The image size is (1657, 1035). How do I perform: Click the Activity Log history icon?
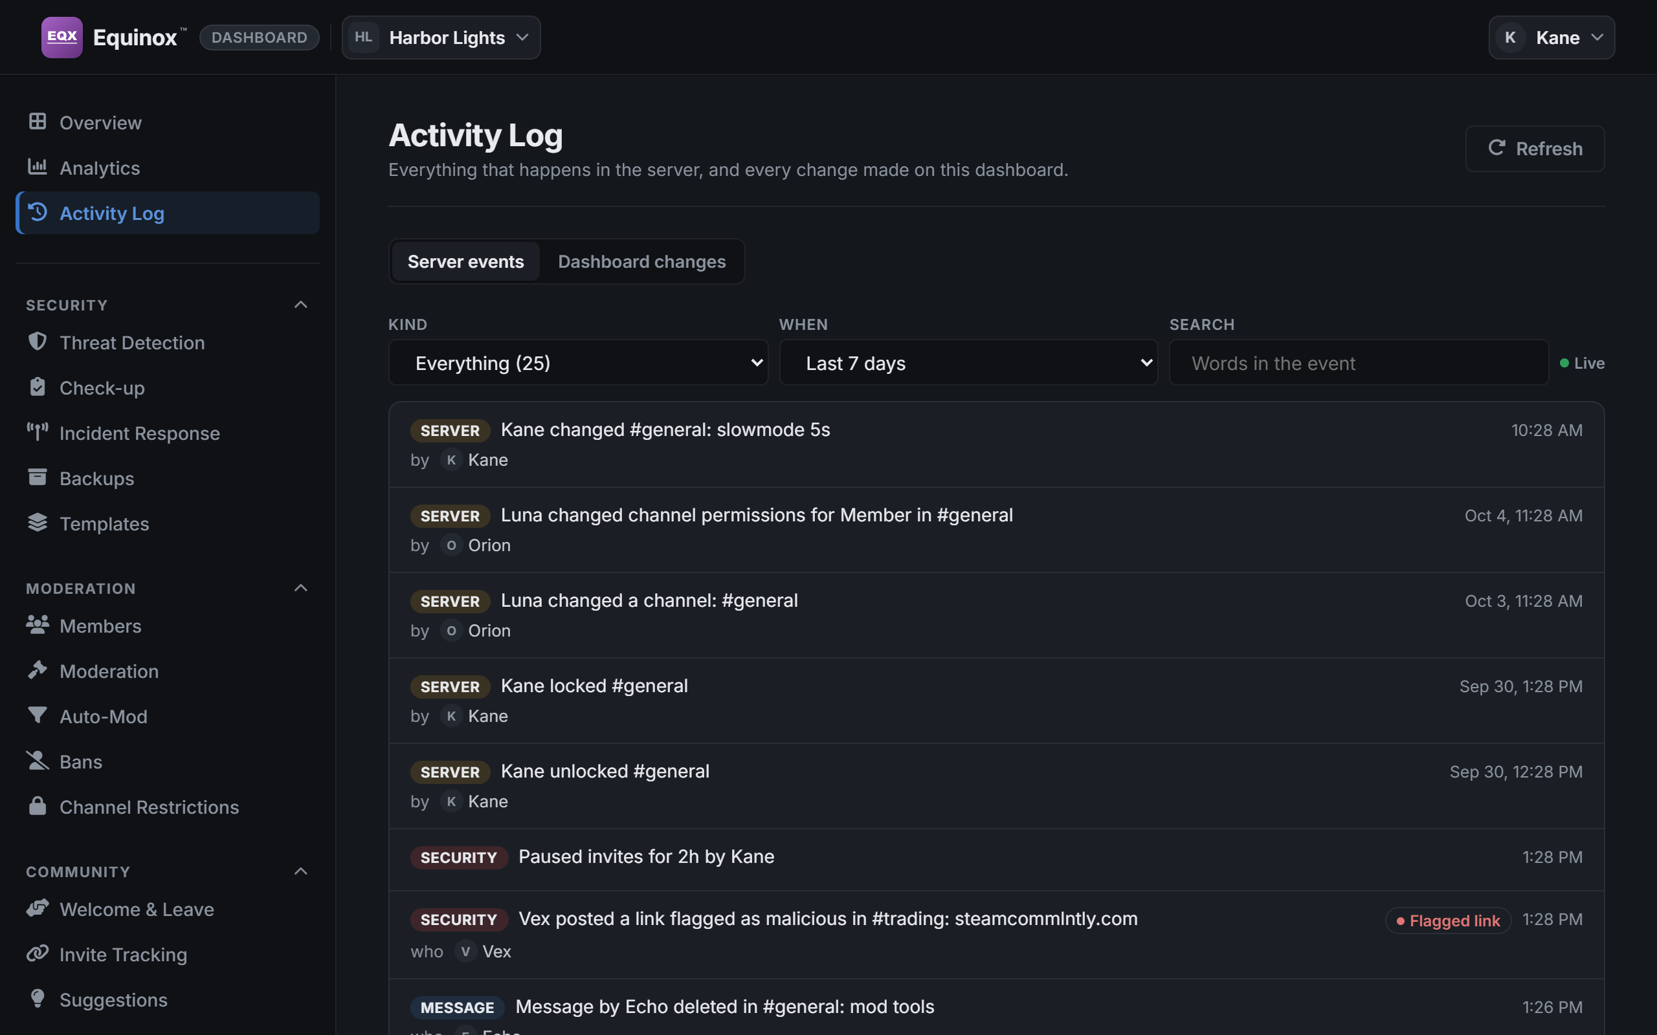pyautogui.click(x=38, y=212)
